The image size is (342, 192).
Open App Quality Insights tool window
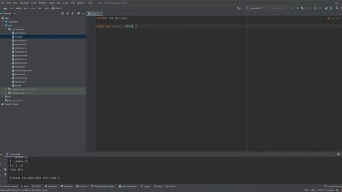[x=103, y=186]
